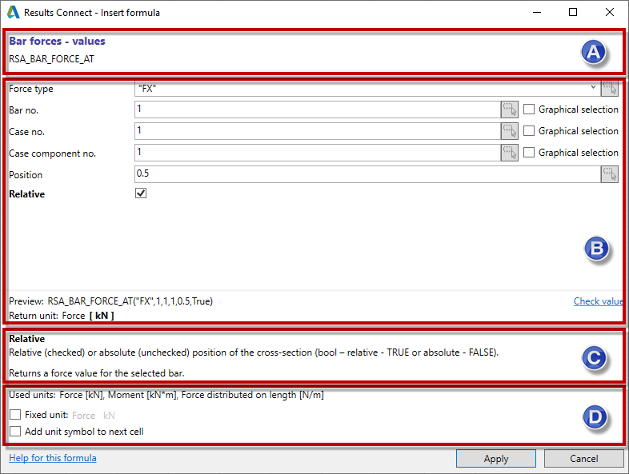
Task: Check Add unit symbol to next cell
Action: (15, 431)
